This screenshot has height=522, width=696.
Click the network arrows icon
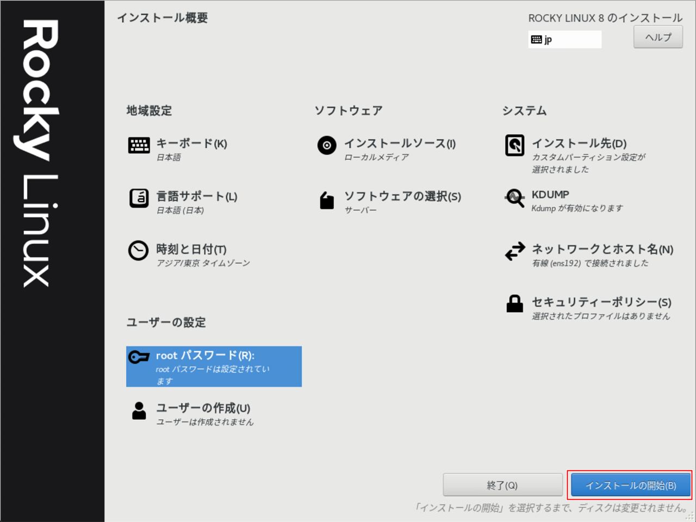click(x=514, y=251)
